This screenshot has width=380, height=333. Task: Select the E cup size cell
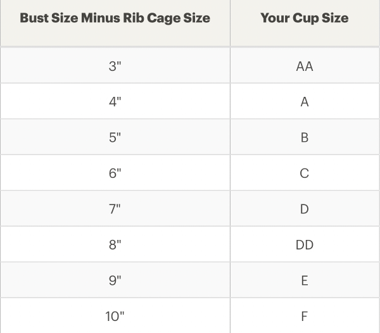coord(304,280)
